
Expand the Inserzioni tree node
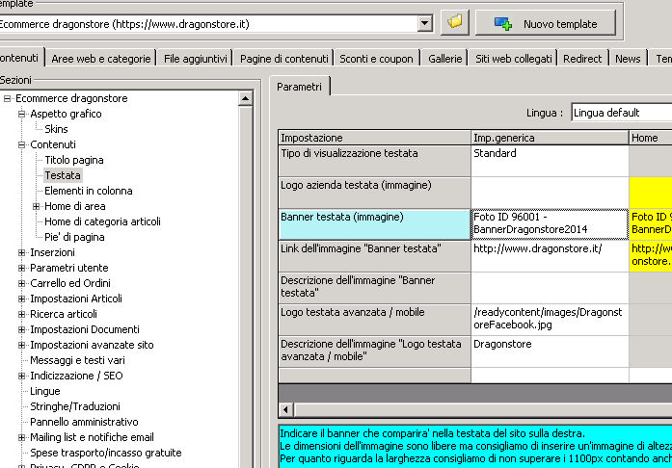pyautogui.click(x=21, y=252)
